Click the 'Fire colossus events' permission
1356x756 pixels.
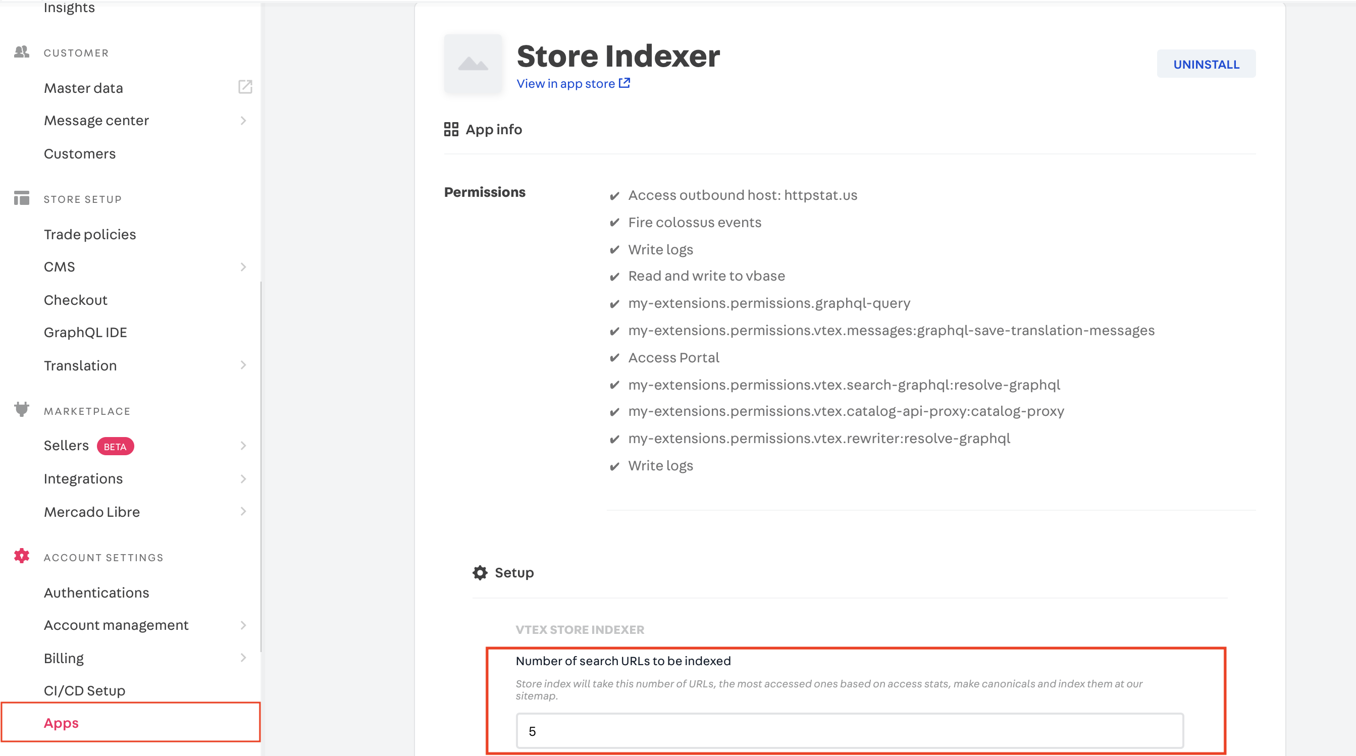(x=695, y=223)
